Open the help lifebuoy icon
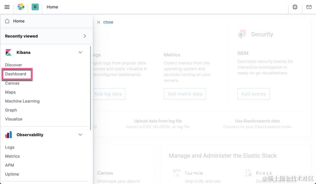The image size is (316, 184). coord(295,7)
